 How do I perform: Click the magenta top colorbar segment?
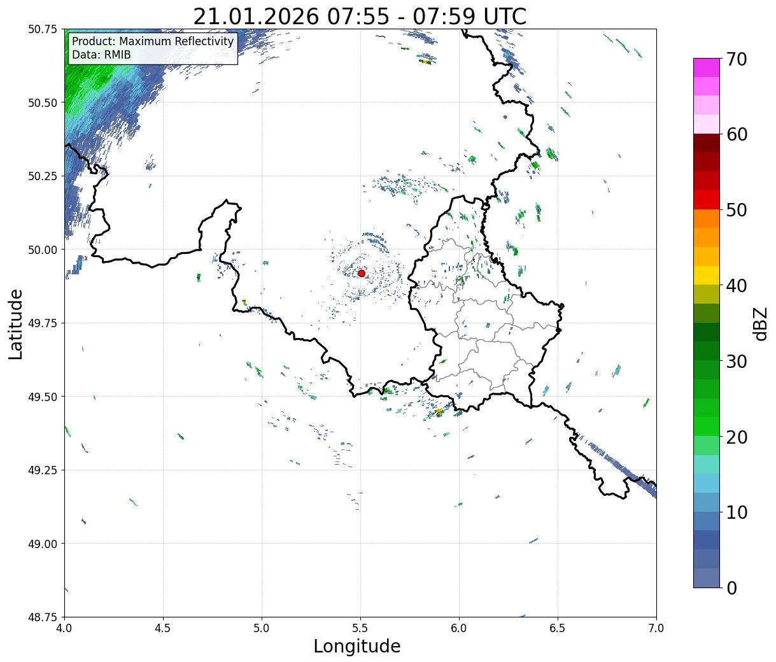707,67
